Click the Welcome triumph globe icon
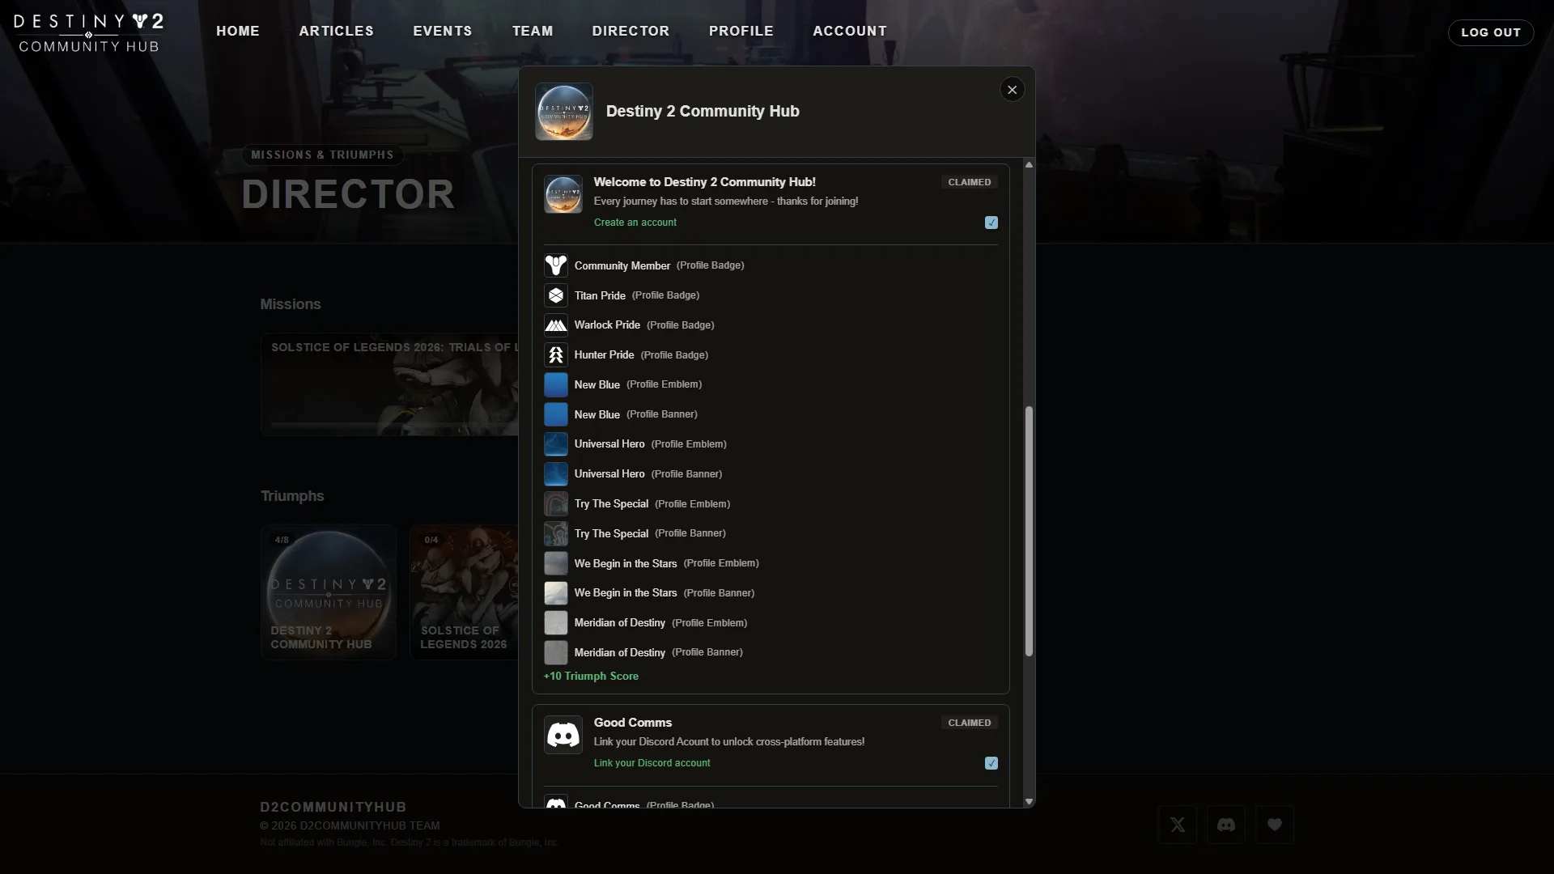The width and height of the screenshot is (1554, 874). [x=563, y=194]
